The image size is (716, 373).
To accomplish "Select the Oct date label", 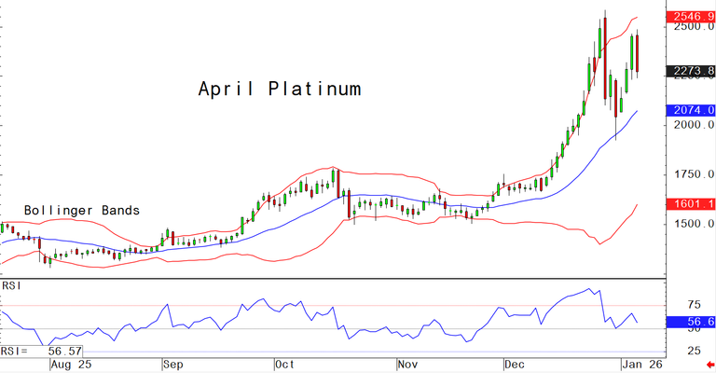I will point(285,365).
